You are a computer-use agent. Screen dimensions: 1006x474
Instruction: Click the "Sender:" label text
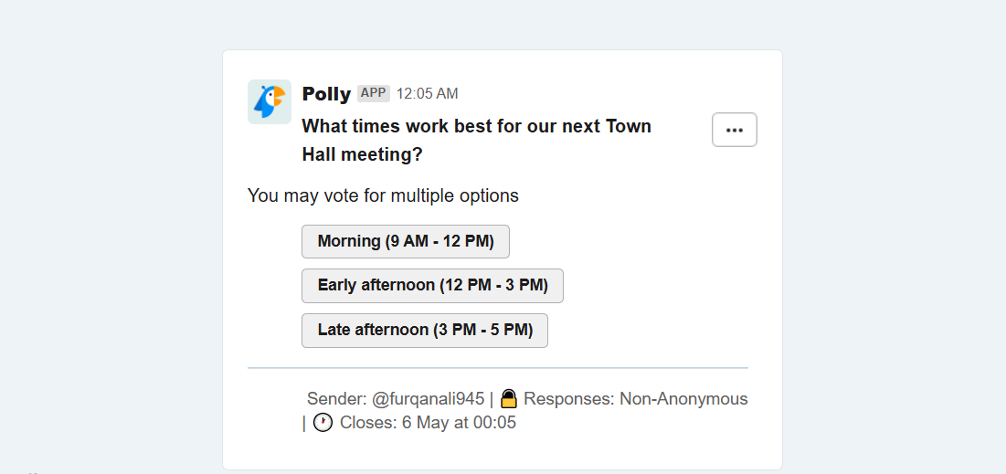pyautogui.click(x=337, y=399)
